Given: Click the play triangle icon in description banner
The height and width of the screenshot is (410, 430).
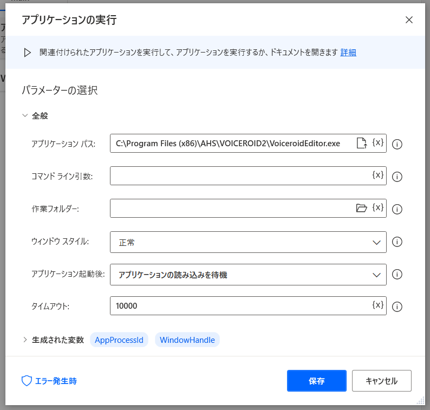Looking at the screenshot, I should coord(27,53).
